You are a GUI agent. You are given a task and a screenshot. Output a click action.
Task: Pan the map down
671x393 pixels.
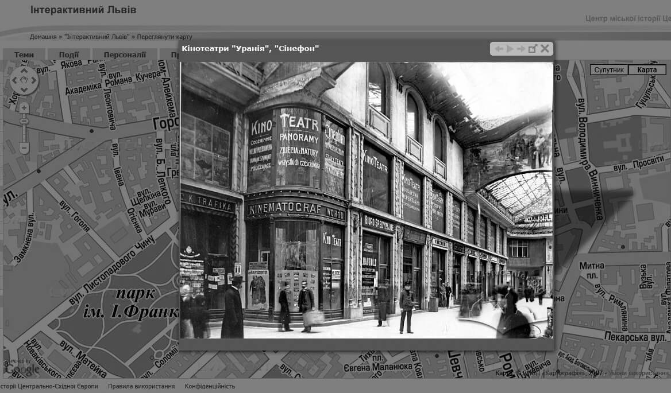[x=24, y=91]
